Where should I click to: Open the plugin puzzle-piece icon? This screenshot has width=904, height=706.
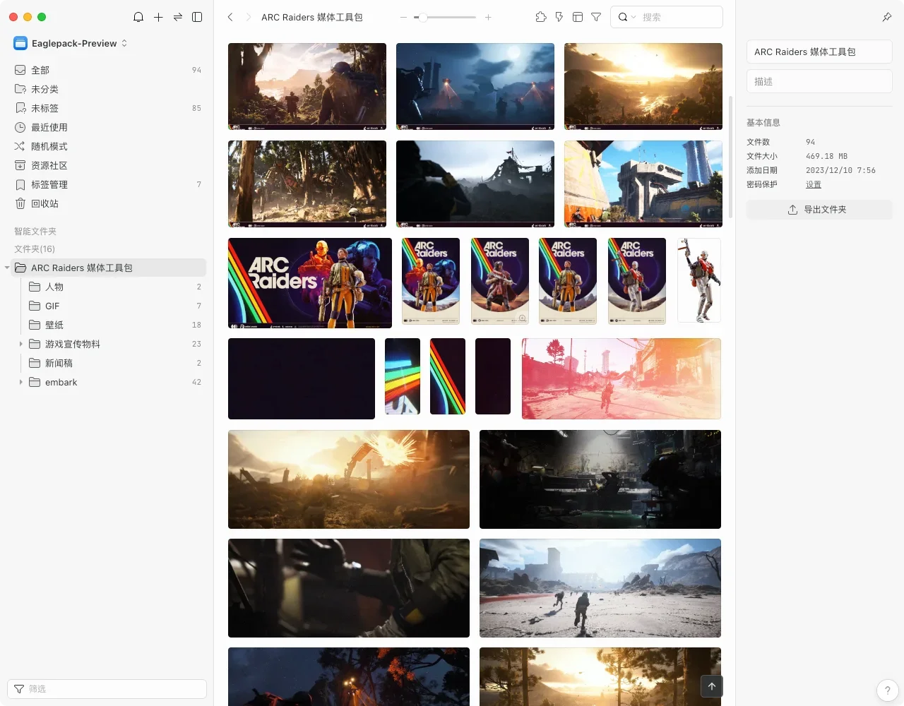[x=541, y=17]
